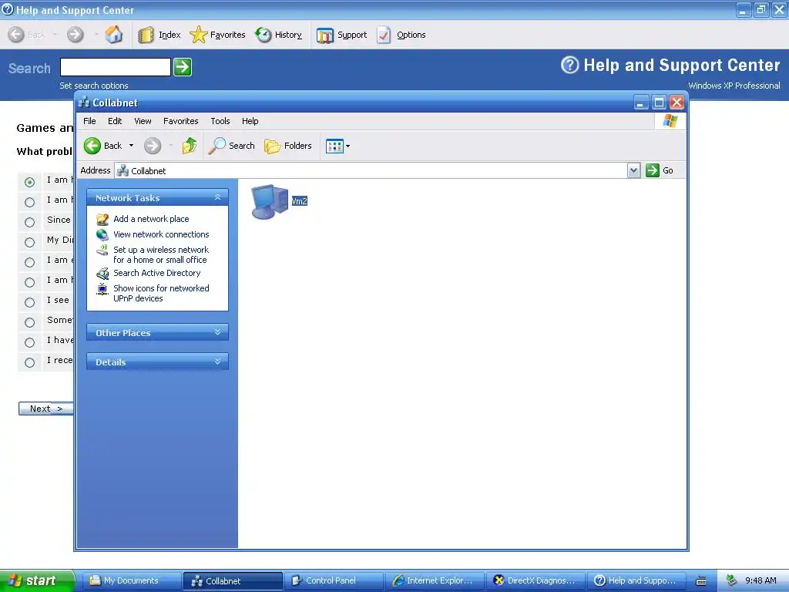Viewport: 789px width, 592px height.
Task: Open the View menu in Collabnet
Action: tap(143, 121)
